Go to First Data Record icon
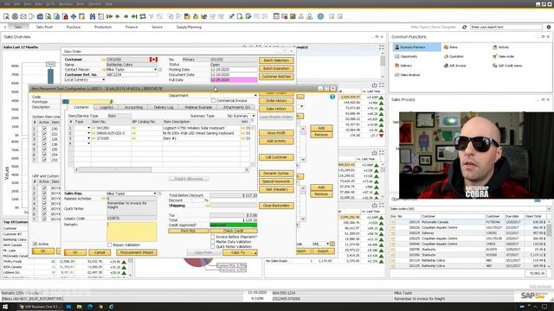The image size is (554, 311). pos(110,16)
